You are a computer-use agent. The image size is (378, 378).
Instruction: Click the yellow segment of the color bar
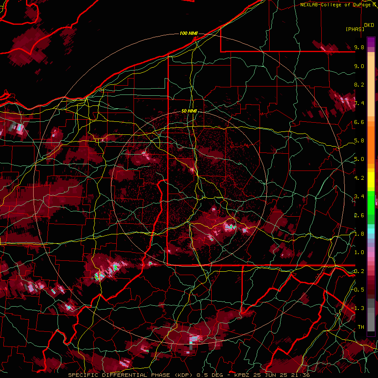pyautogui.click(x=371, y=180)
